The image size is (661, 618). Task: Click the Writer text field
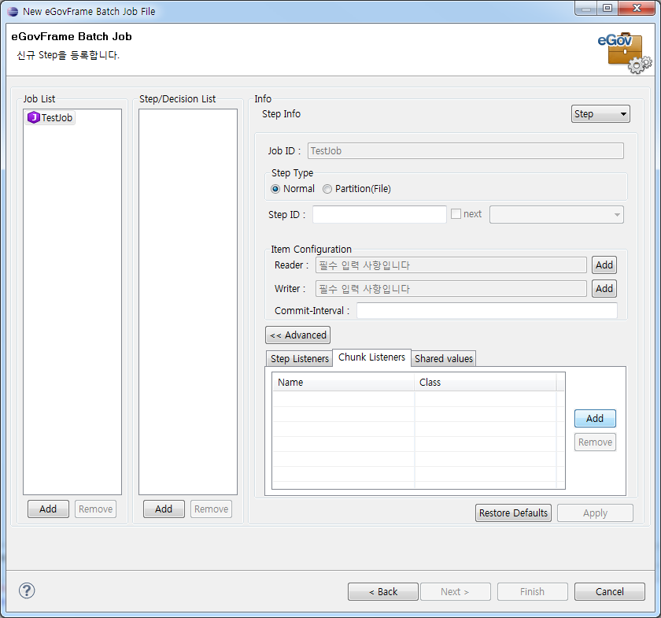tap(451, 289)
